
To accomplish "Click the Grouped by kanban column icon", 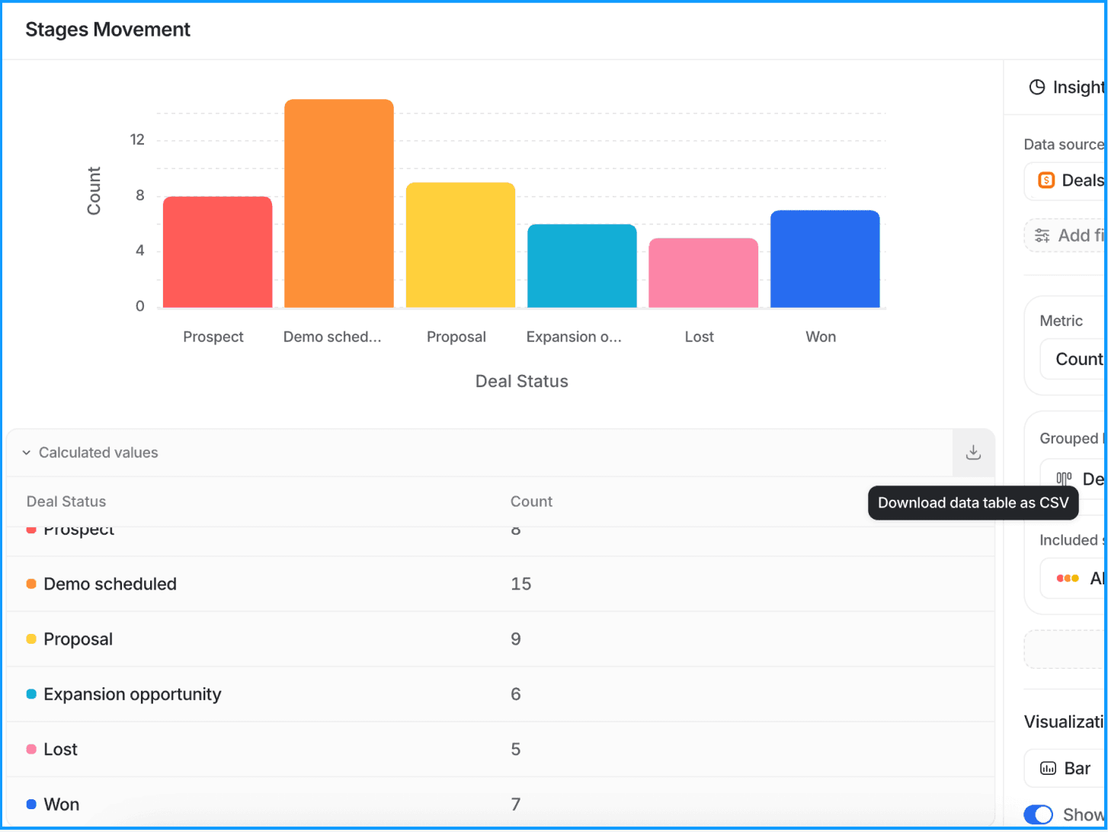I will 1064,479.
